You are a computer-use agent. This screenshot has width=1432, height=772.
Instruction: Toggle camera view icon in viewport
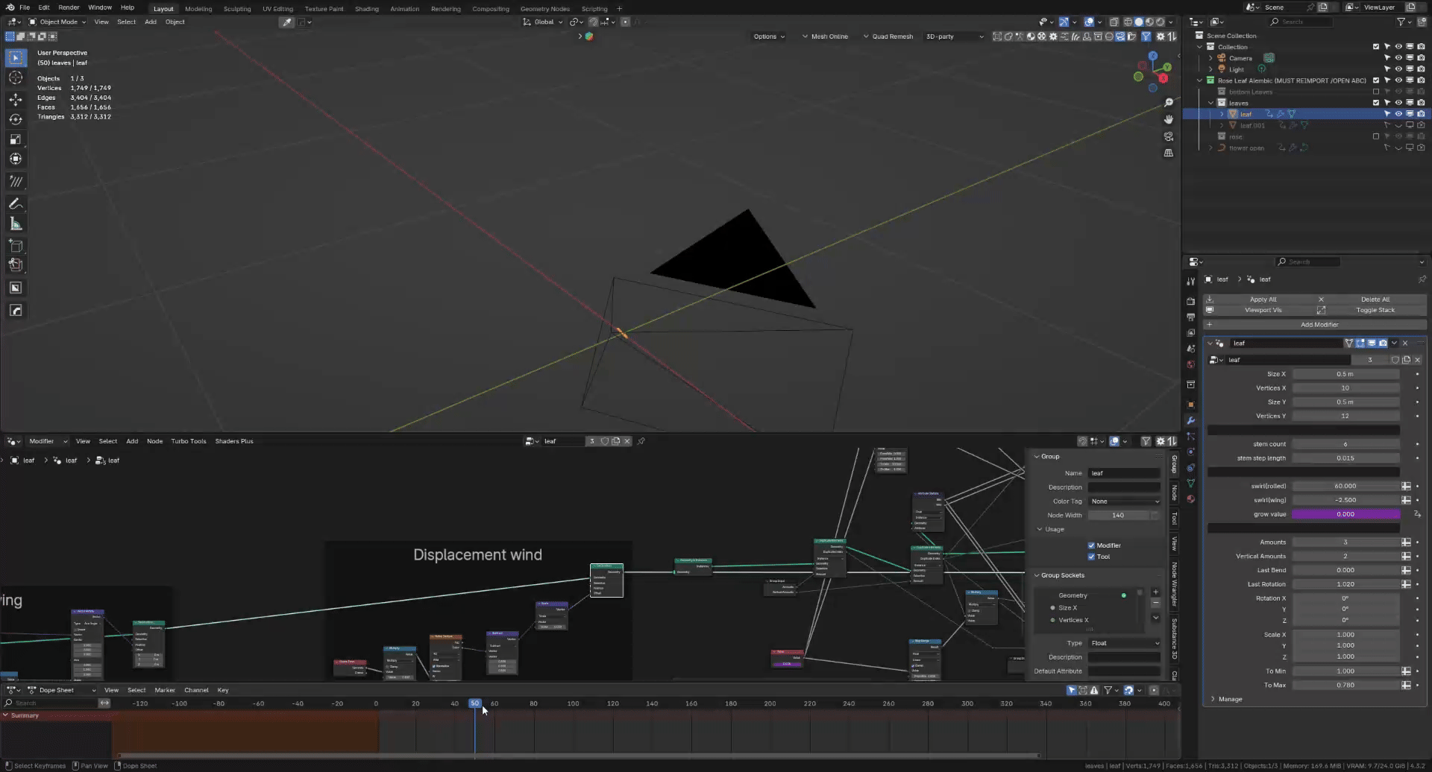pyautogui.click(x=1169, y=136)
